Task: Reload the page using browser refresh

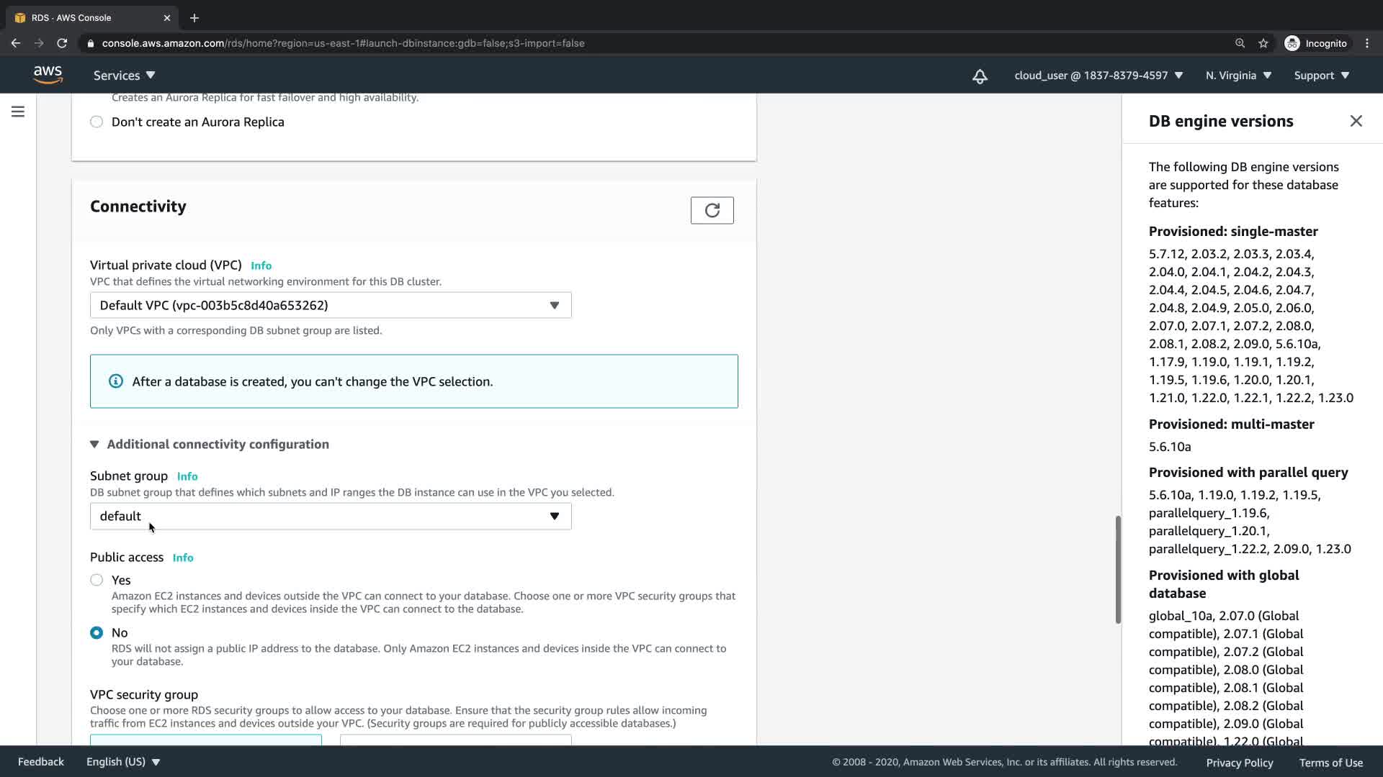Action: point(62,43)
